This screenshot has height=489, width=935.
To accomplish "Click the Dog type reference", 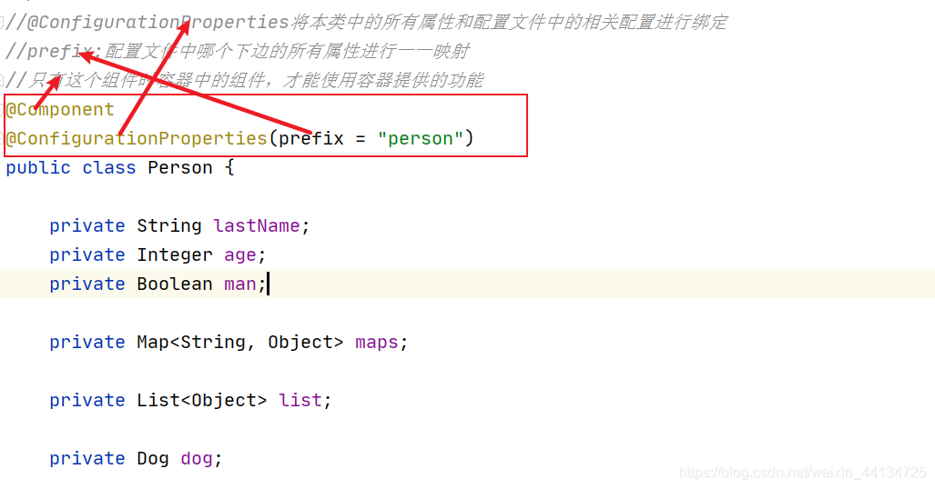I will 153,459.
